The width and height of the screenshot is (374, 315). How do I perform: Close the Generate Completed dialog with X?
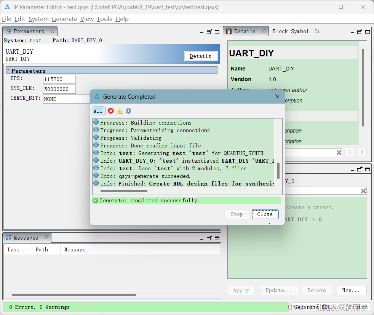click(277, 96)
